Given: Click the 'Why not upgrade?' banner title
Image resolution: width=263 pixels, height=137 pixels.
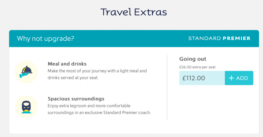Looking at the screenshot, I should pyautogui.click(x=45, y=38).
